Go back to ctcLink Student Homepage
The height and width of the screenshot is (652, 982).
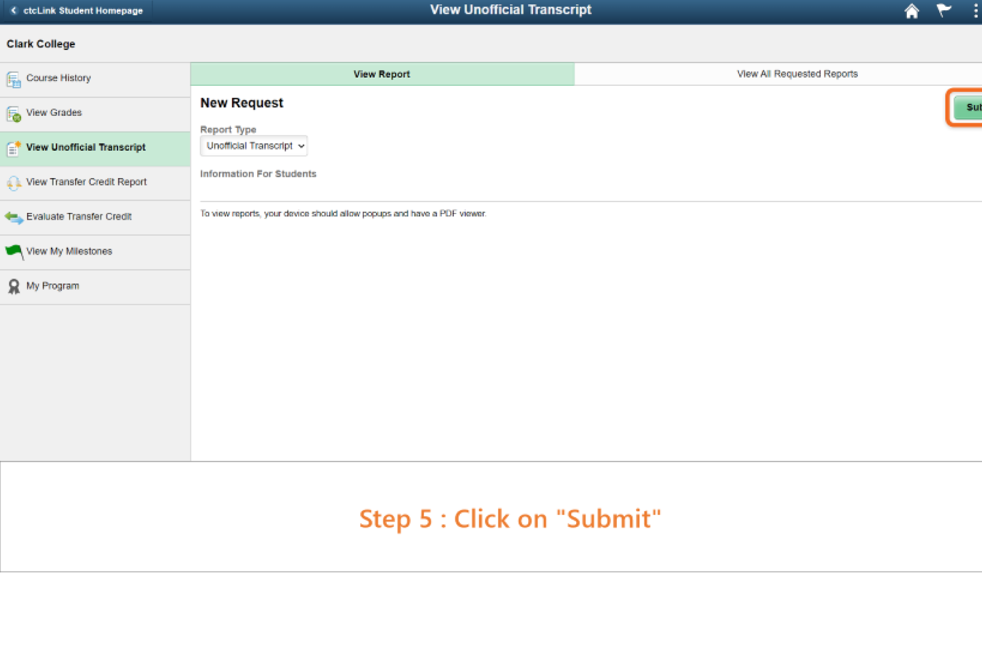tap(82, 11)
